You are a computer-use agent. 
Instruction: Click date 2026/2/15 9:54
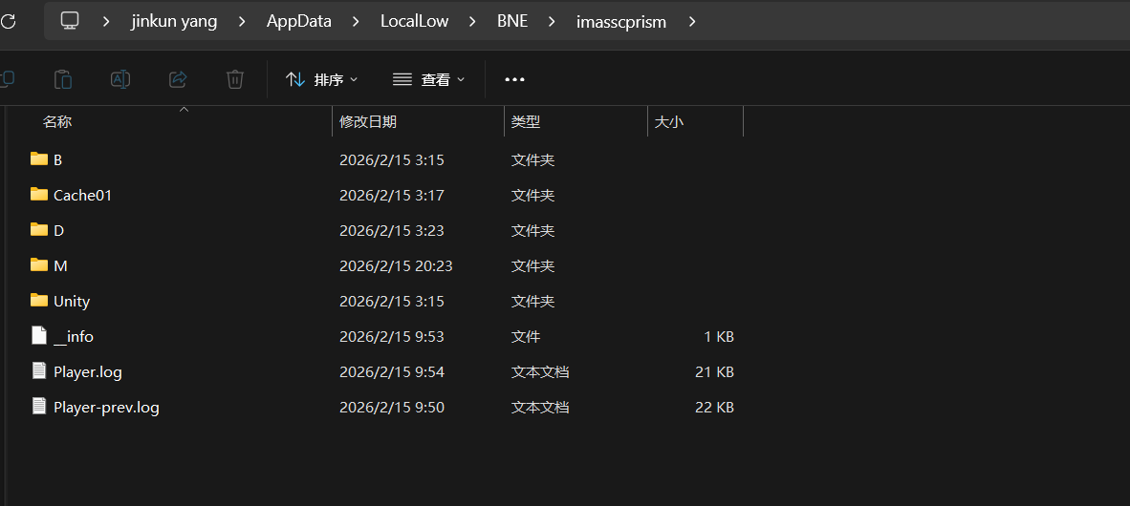[x=391, y=372]
